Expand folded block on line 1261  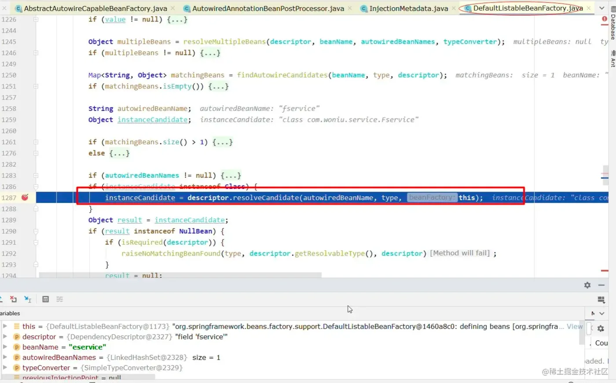(36, 142)
